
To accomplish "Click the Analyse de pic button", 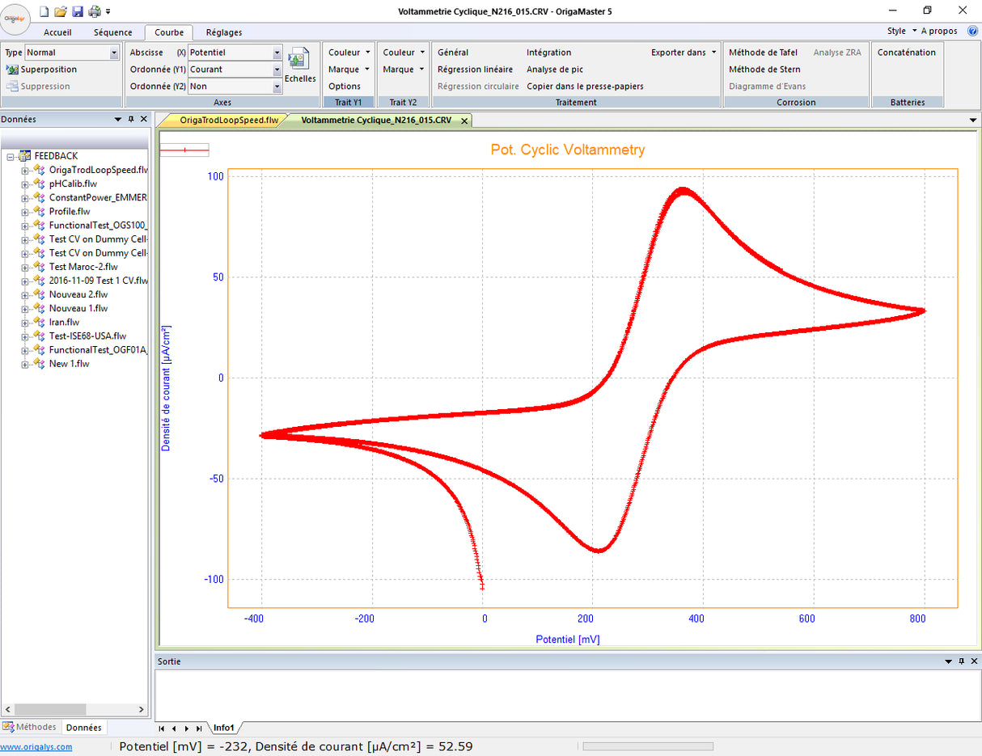I will pos(554,70).
